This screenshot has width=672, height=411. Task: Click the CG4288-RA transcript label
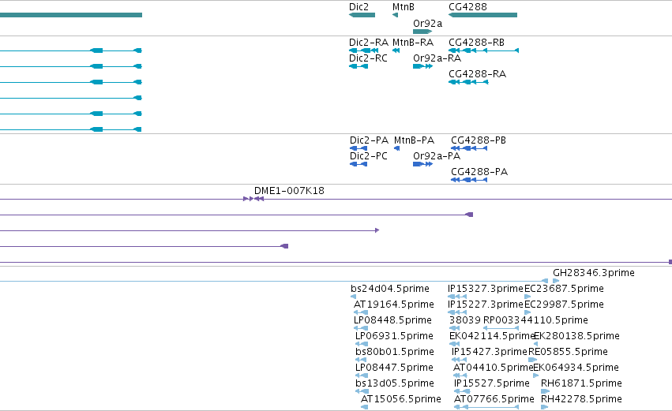(x=478, y=74)
